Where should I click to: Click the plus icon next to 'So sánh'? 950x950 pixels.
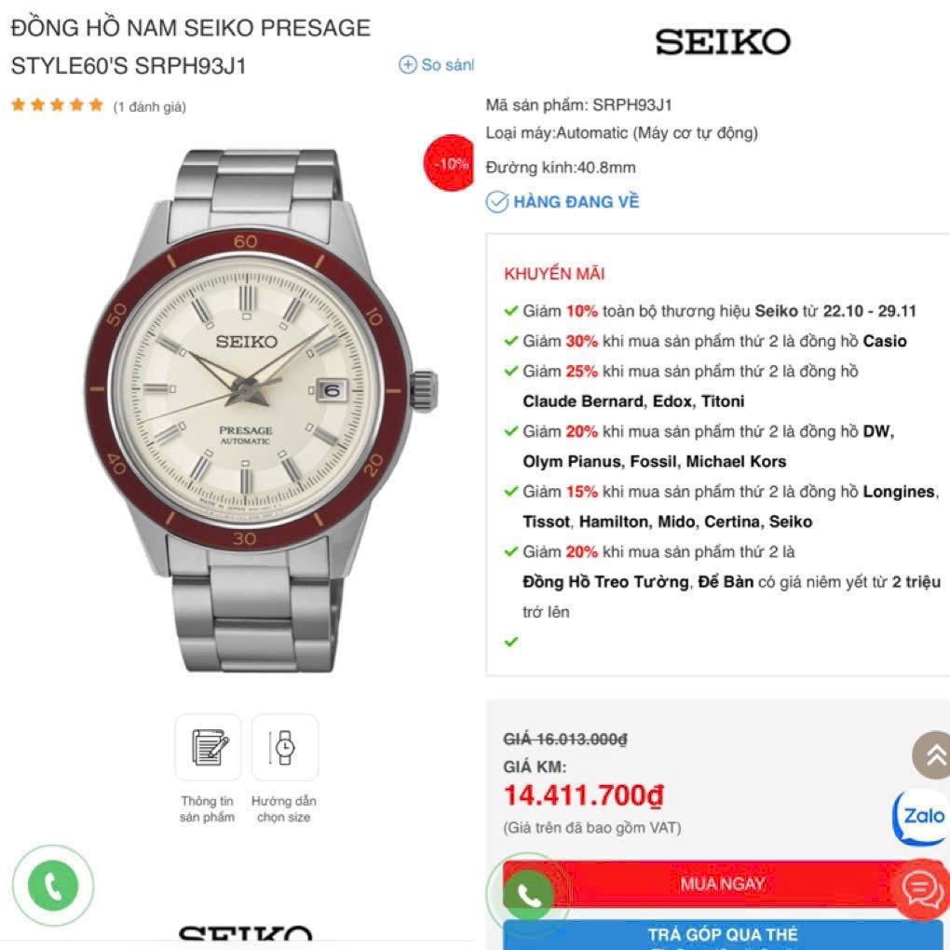tap(408, 64)
